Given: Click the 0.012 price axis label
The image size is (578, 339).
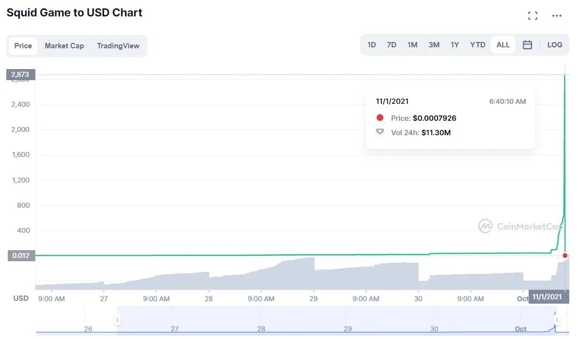Looking at the screenshot, I should (21, 255).
